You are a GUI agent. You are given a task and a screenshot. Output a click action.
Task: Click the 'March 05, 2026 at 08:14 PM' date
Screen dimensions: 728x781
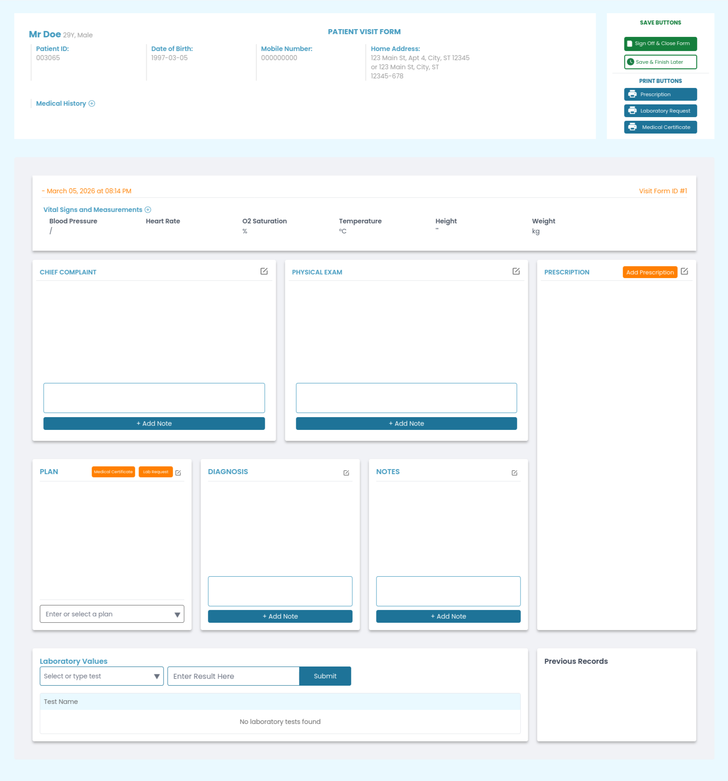point(89,191)
